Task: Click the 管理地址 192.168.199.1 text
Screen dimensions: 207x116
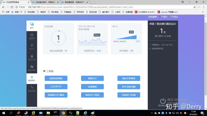Action: 163,45
